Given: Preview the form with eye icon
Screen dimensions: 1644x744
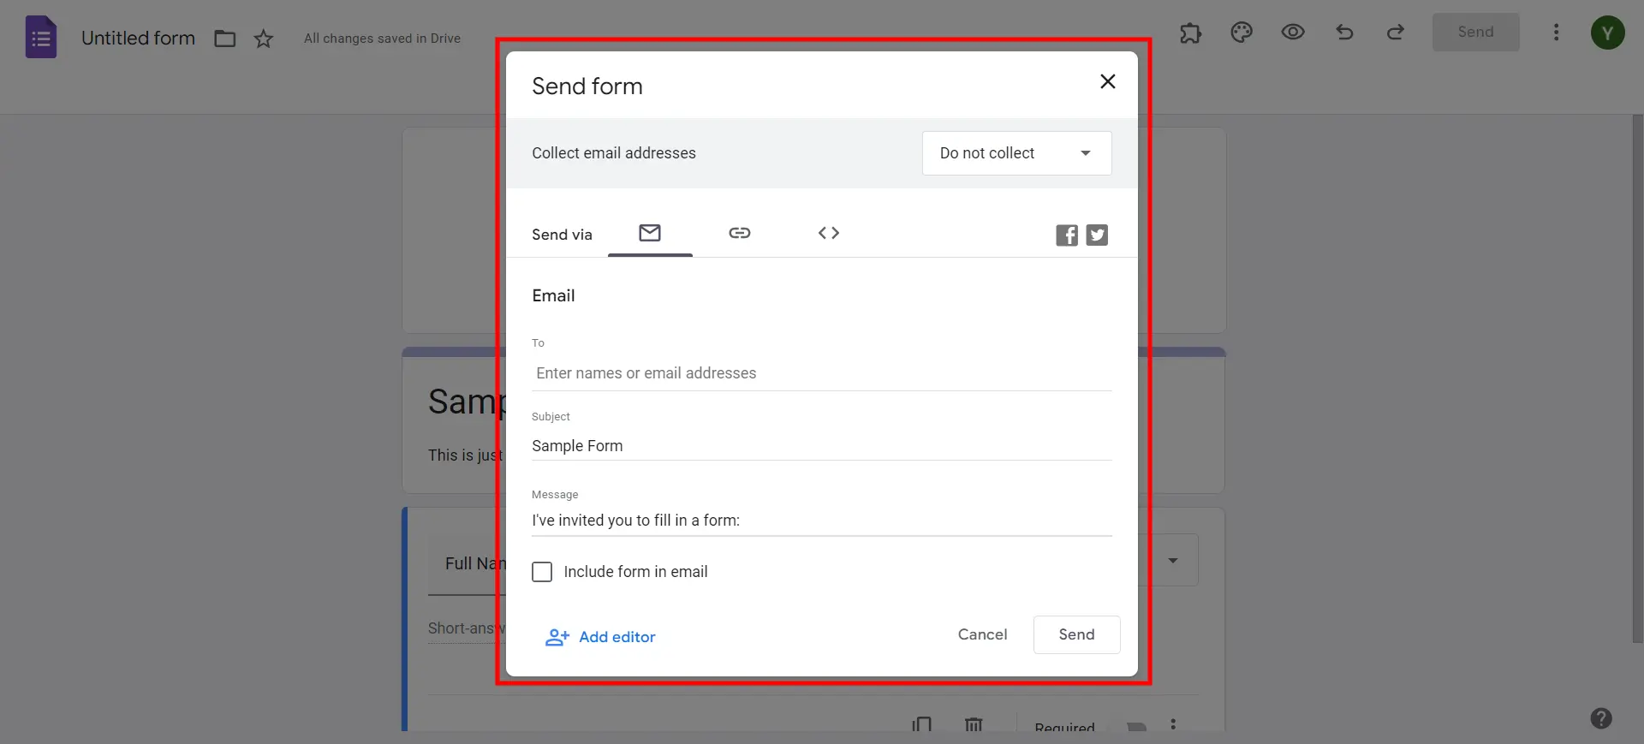Looking at the screenshot, I should point(1293,33).
